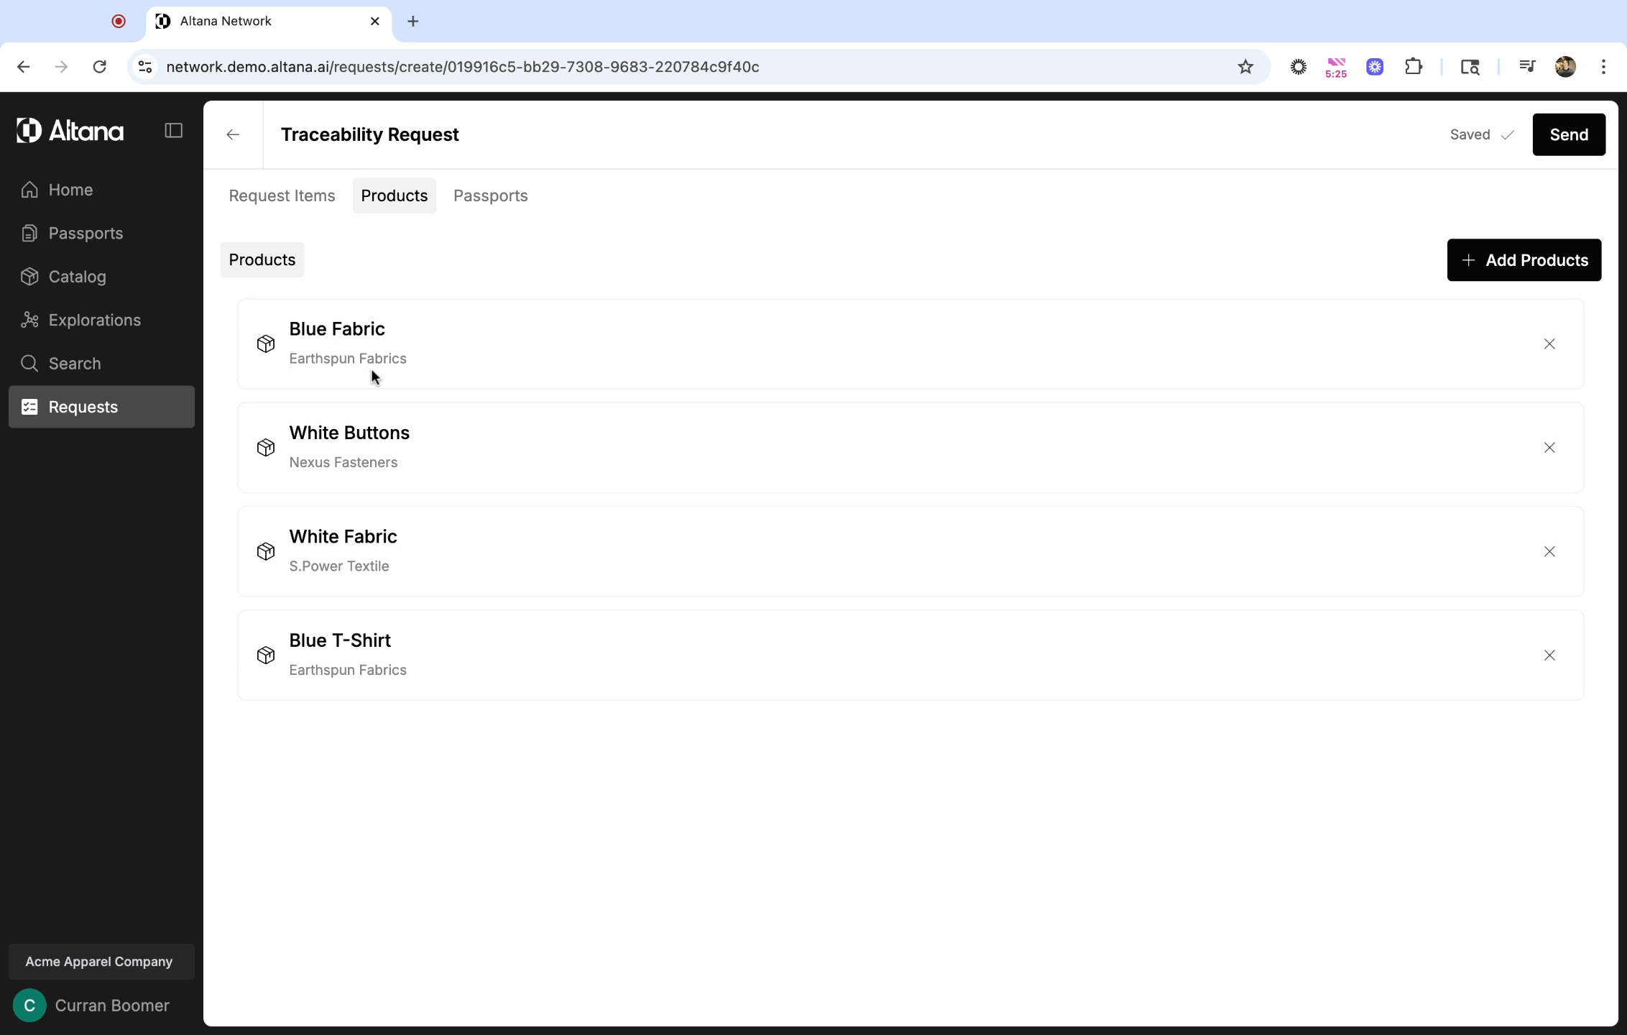Go to Home in sidebar
Screen dimensions: 1627x1035
click(x=70, y=190)
